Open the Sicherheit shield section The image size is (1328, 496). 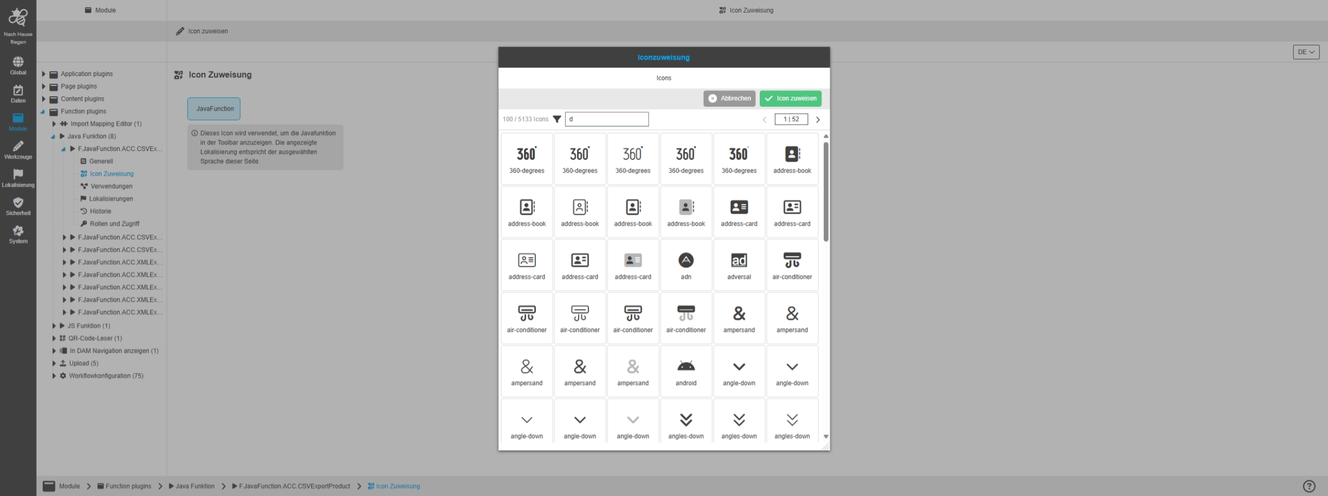tap(18, 207)
